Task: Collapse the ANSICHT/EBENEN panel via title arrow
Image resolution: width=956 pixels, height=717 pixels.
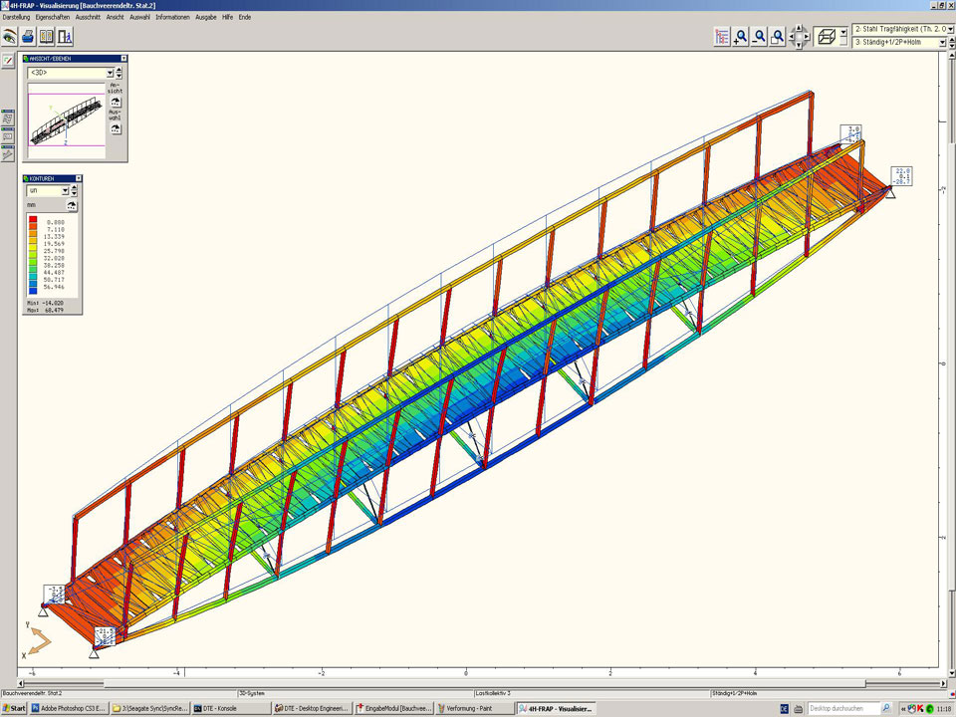Action: (122, 59)
